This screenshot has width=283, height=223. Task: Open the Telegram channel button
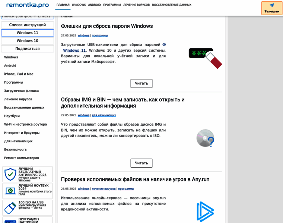271,8
